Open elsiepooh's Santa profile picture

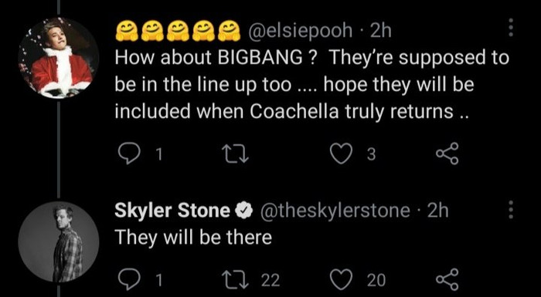(58, 57)
